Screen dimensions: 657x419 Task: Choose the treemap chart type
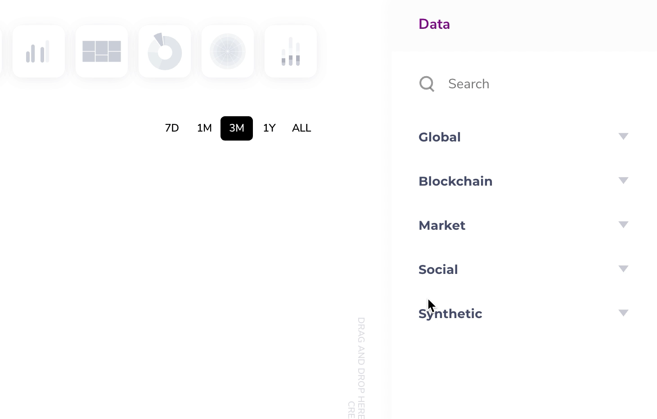[102, 51]
